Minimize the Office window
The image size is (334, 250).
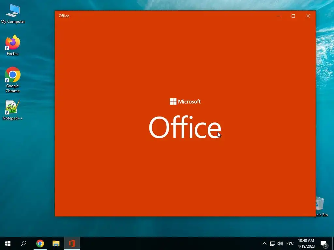click(278, 16)
